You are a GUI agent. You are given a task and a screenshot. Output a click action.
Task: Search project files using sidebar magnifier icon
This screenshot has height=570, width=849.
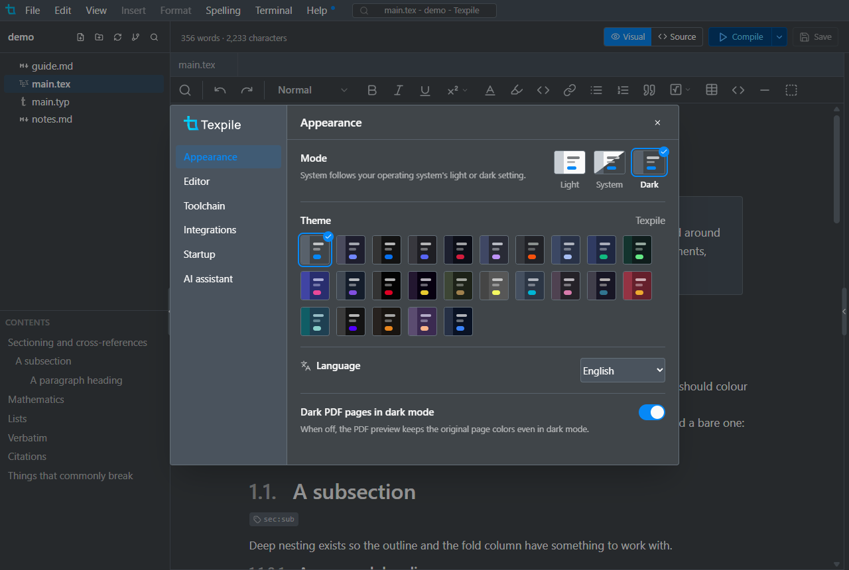pos(154,37)
